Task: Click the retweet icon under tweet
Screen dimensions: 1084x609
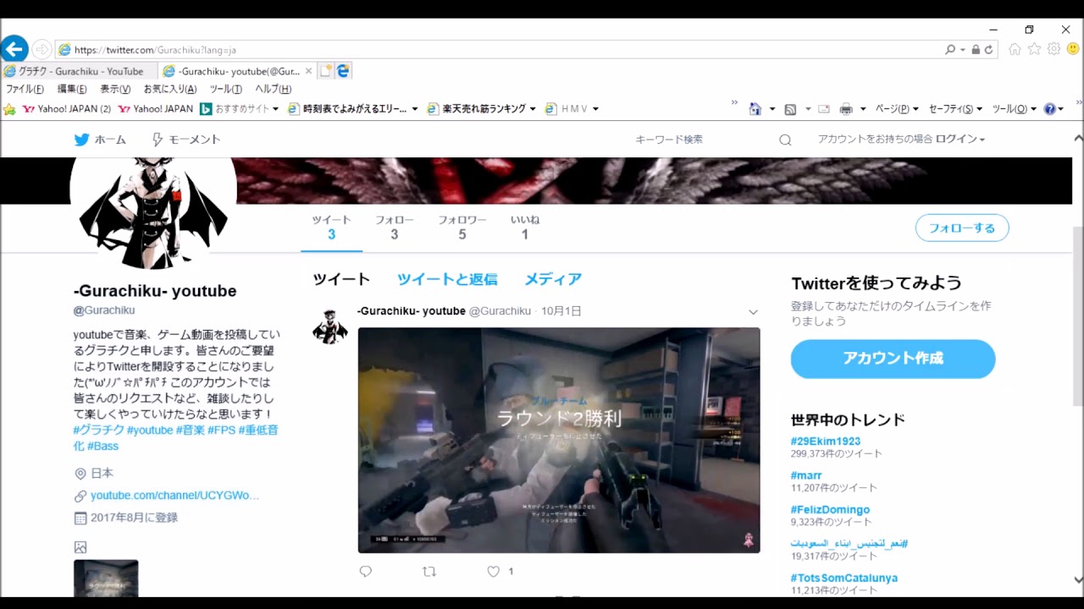Action: tap(429, 572)
